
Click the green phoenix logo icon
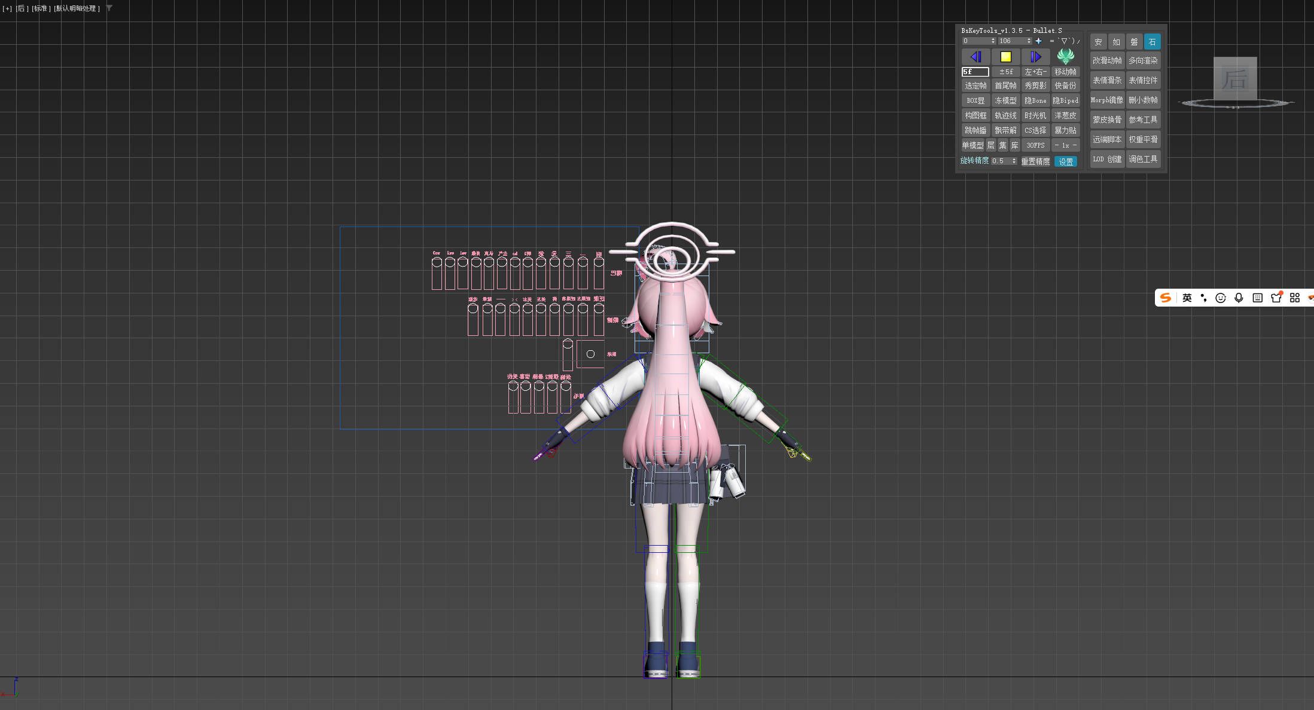click(x=1065, y=56)
